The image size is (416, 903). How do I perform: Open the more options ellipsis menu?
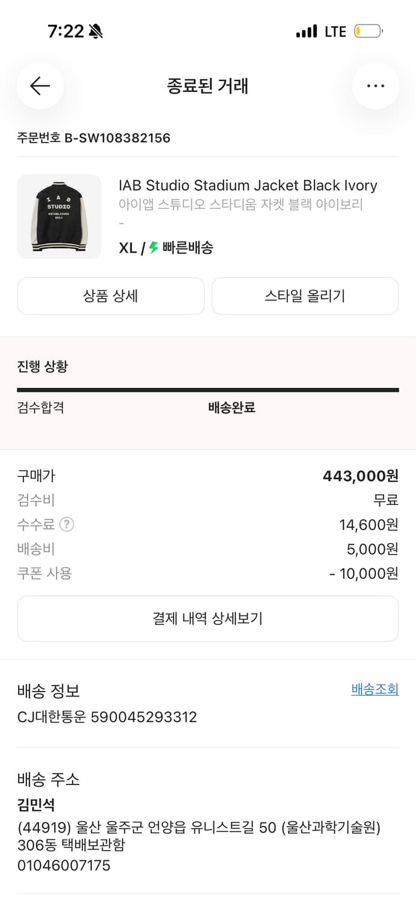[x=376, y=86]
